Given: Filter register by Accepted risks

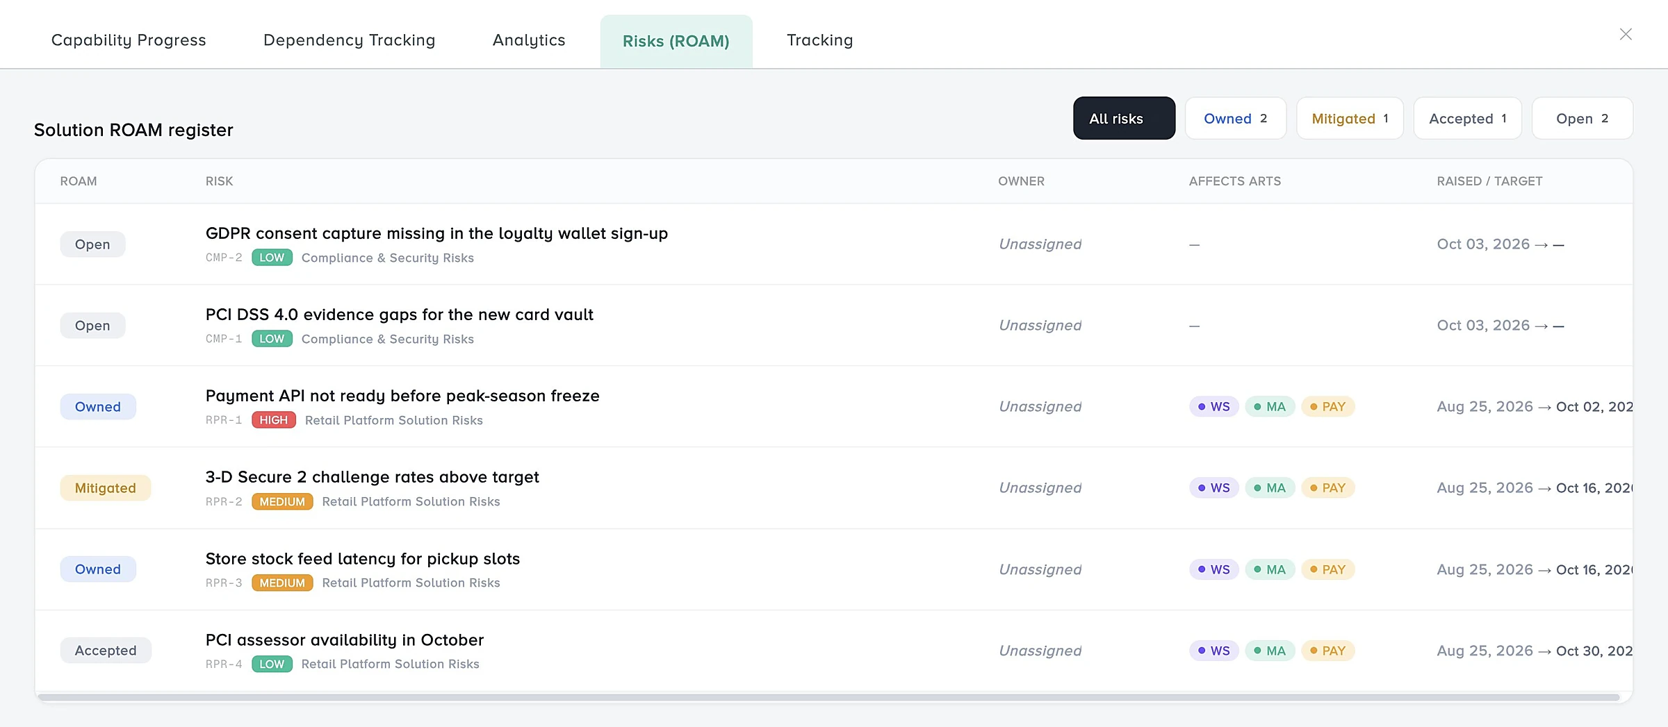Looking at the screenshot, I should 1468,119.
